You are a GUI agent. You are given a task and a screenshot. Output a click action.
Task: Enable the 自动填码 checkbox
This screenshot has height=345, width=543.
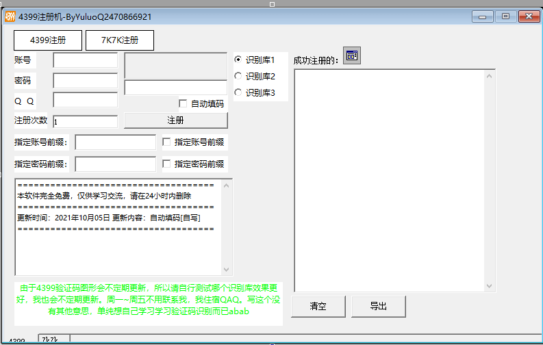183,104
